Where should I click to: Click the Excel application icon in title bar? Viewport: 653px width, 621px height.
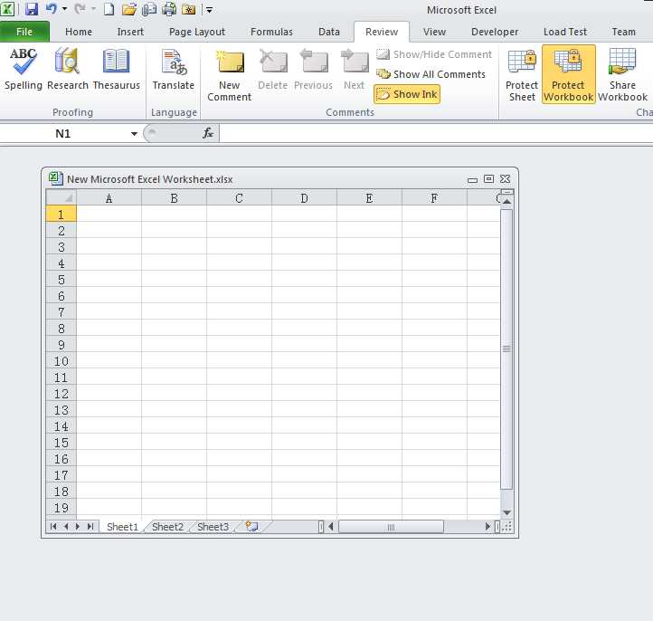tap(7, 9)
